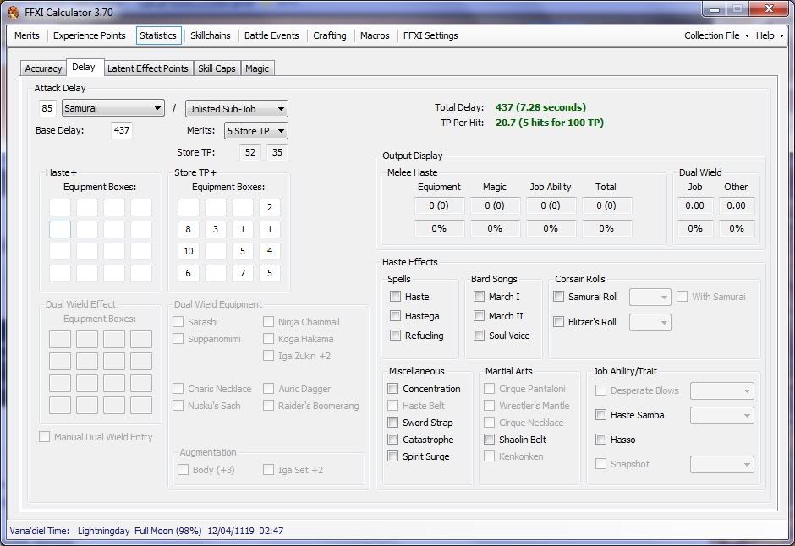Enable the Samurai Roll checkbox

[559, 297]
